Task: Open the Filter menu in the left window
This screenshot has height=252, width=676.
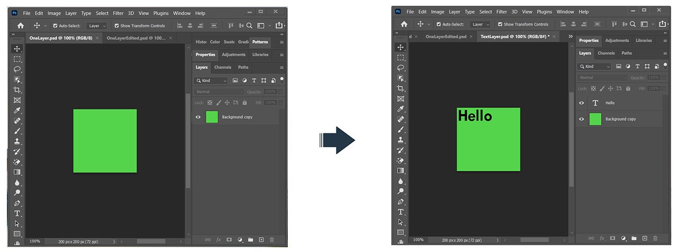Action: tap(118, 13)
